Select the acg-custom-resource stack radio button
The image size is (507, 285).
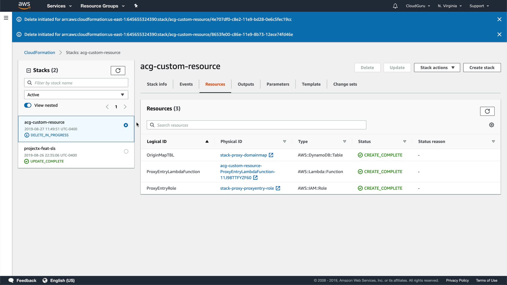point(126,125)
